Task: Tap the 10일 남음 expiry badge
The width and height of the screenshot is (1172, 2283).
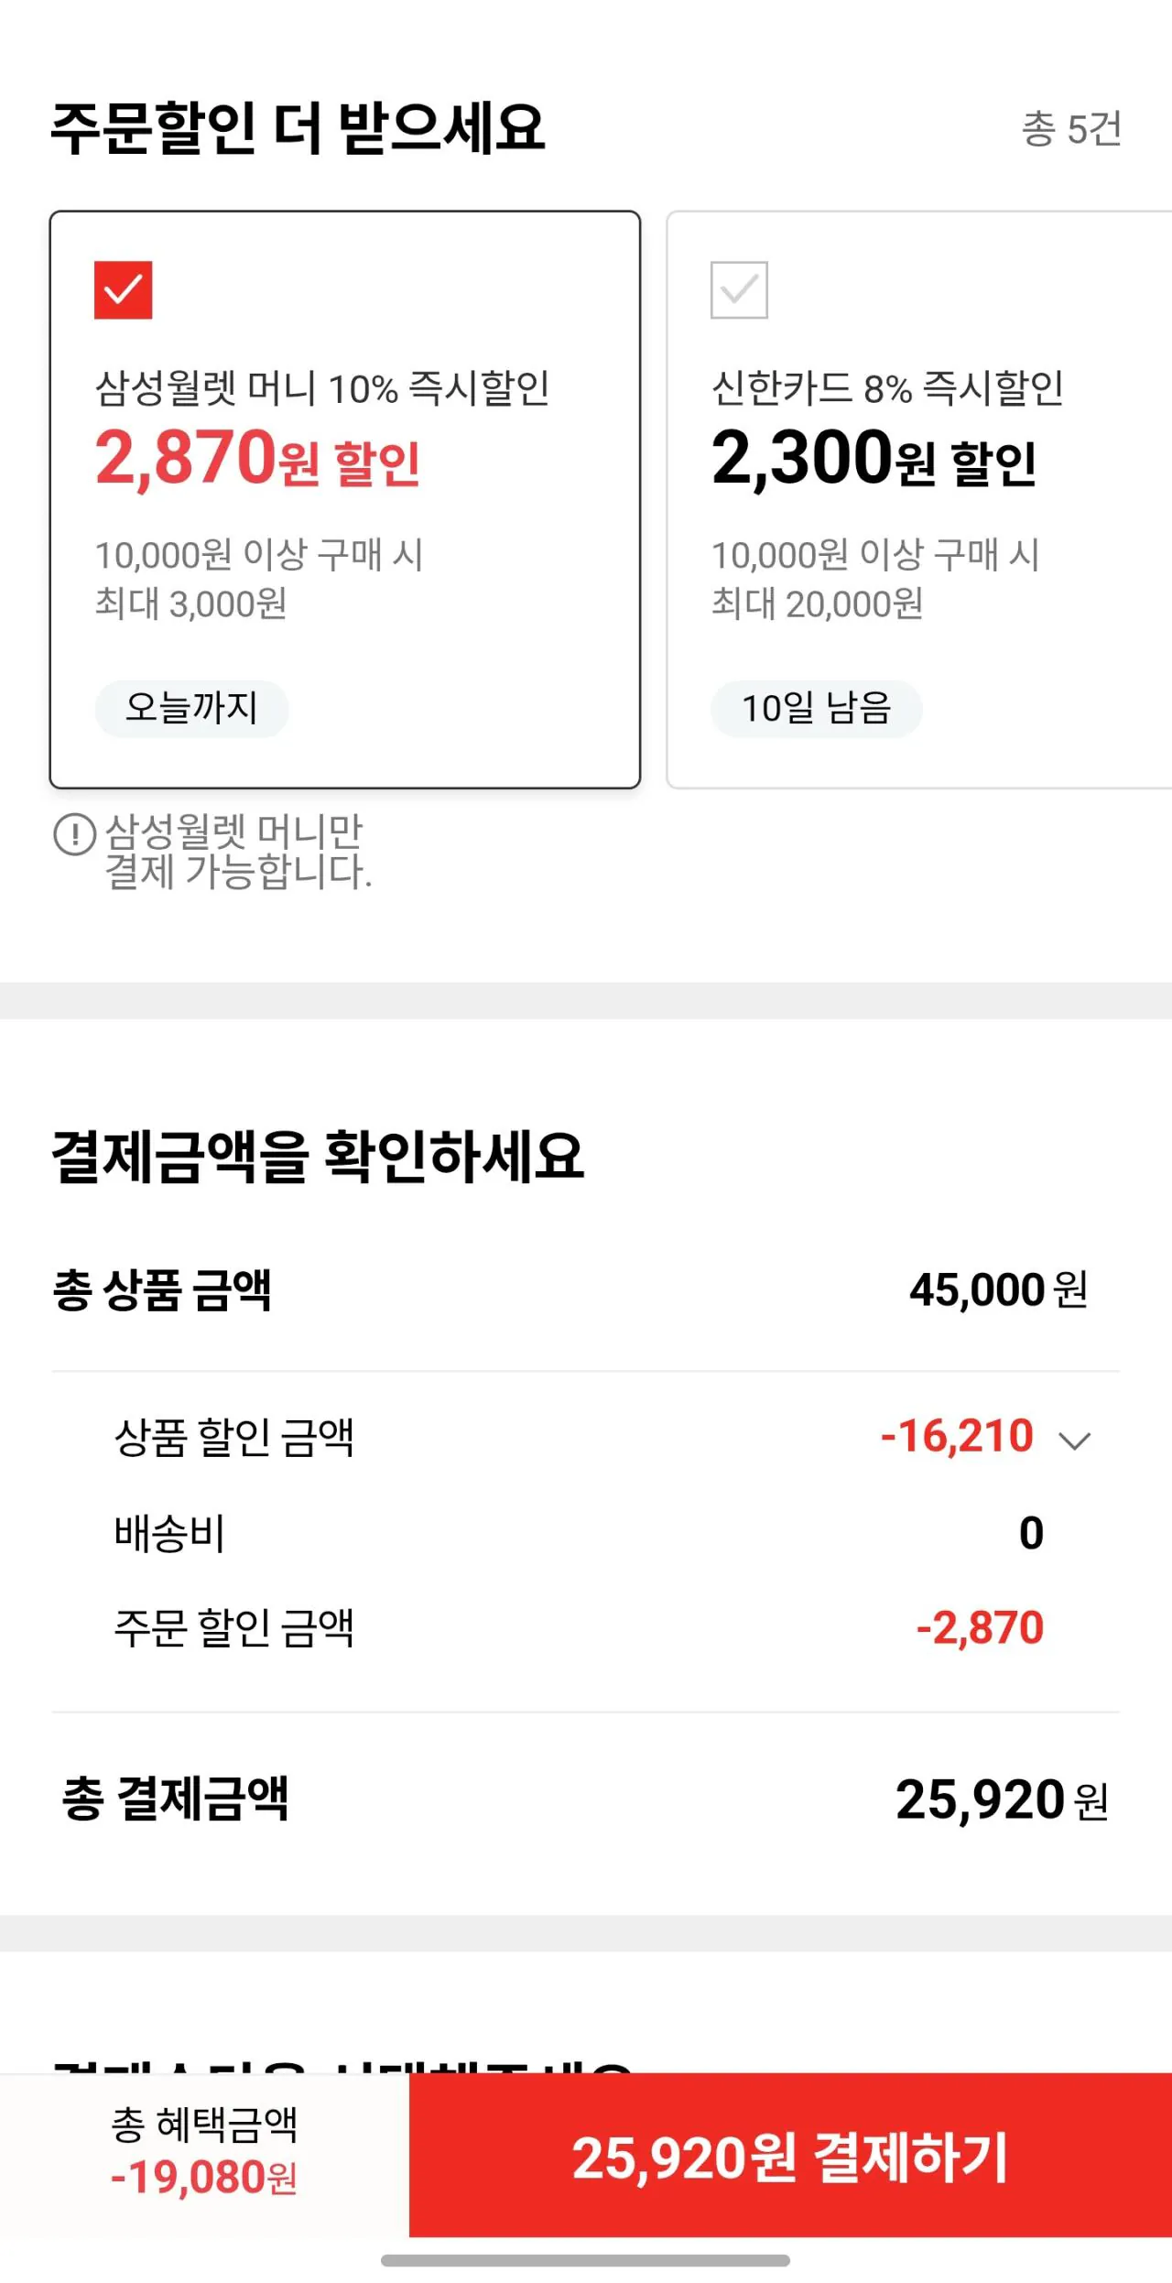Action: click(x=816, y=708)
